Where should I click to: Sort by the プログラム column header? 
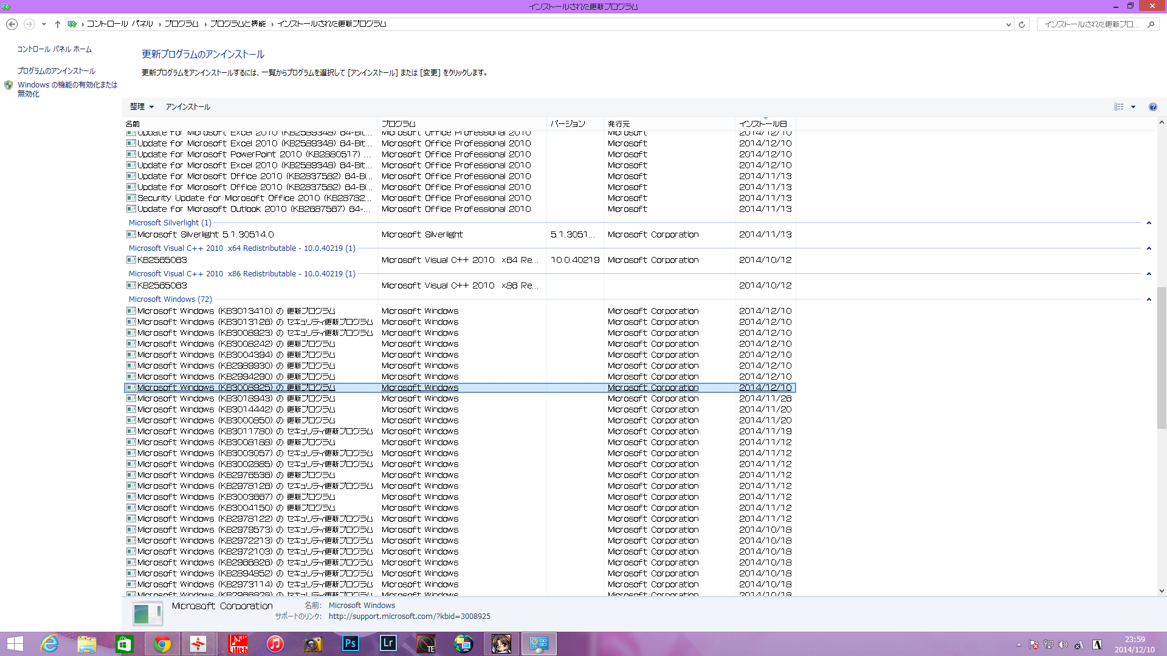click(462, 124)
